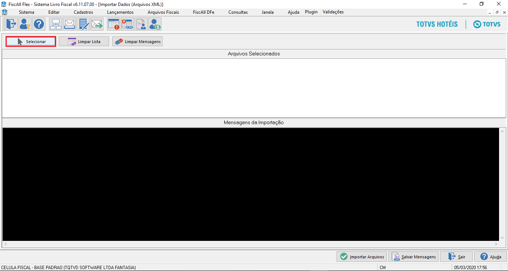Click the hierarchy diagram toolbar icon
Viewport: 508px width, 271px height.
55,24
